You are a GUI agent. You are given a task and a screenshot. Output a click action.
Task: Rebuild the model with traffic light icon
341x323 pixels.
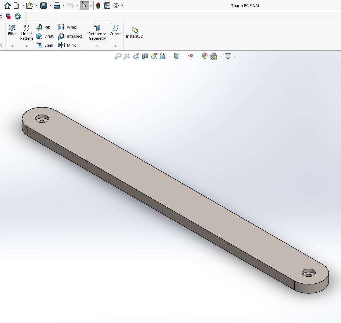pos(98,6)
